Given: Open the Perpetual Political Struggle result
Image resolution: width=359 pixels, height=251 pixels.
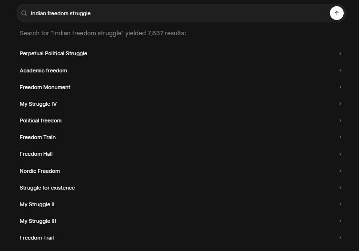Looking at the screenshot, I should [x=53, y=54].
